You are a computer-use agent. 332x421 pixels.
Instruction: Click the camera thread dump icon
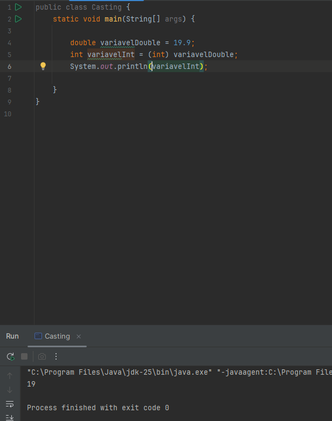(x=42, y=356)
